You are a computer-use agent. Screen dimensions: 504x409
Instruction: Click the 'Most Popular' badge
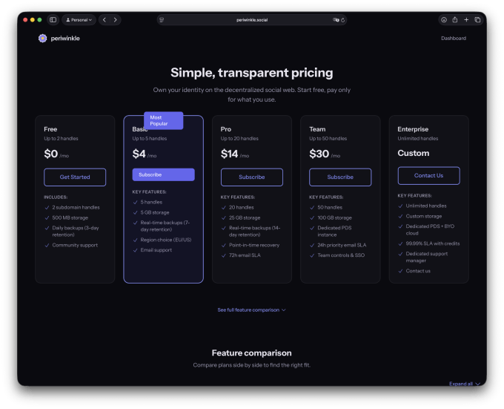163,120
